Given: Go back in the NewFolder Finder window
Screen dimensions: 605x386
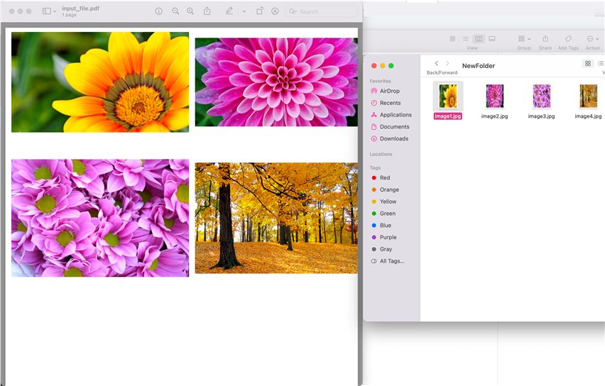Looking at the screenshot, I should click(436, 64).
